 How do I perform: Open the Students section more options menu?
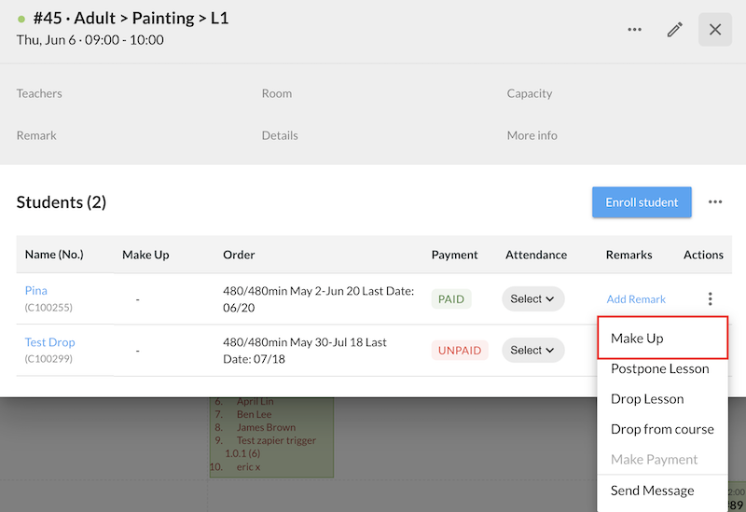[715, 202]
